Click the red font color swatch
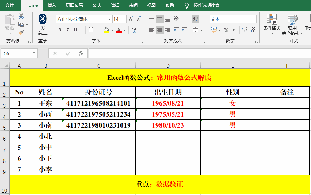Screen dimensions: 311x195 click(119, 30)
